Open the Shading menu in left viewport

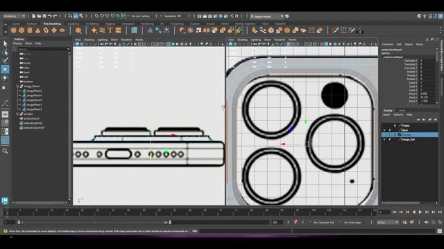click(x=89, y=40)
